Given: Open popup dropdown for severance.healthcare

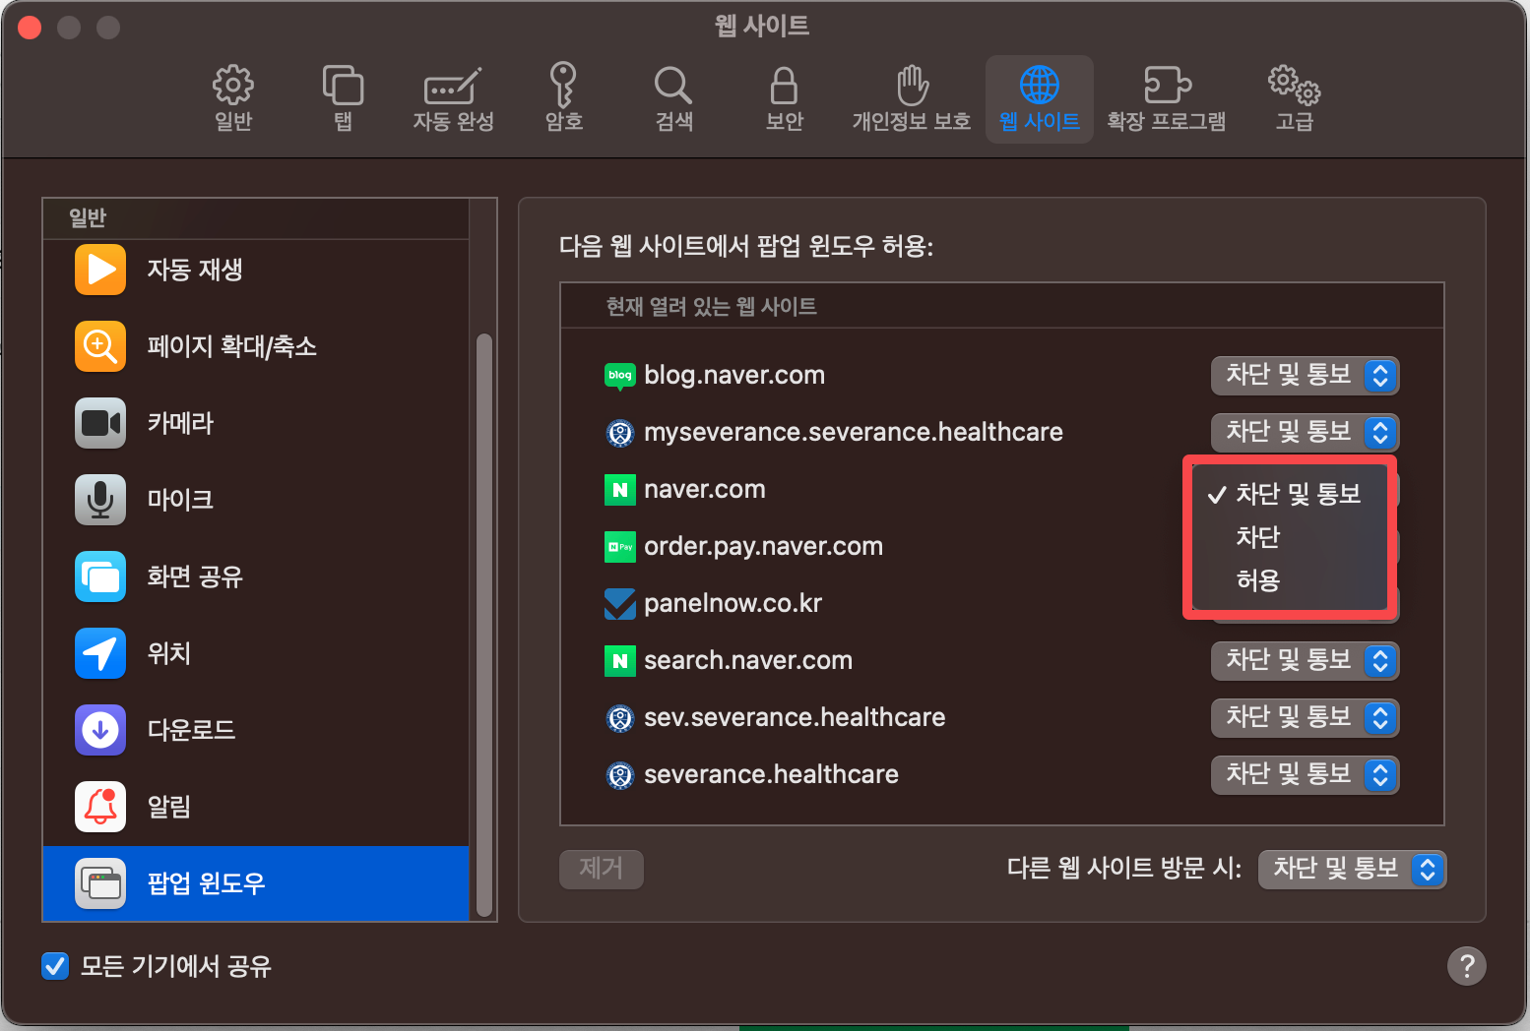Looking at the screenshot, I should click(1306, 774).
